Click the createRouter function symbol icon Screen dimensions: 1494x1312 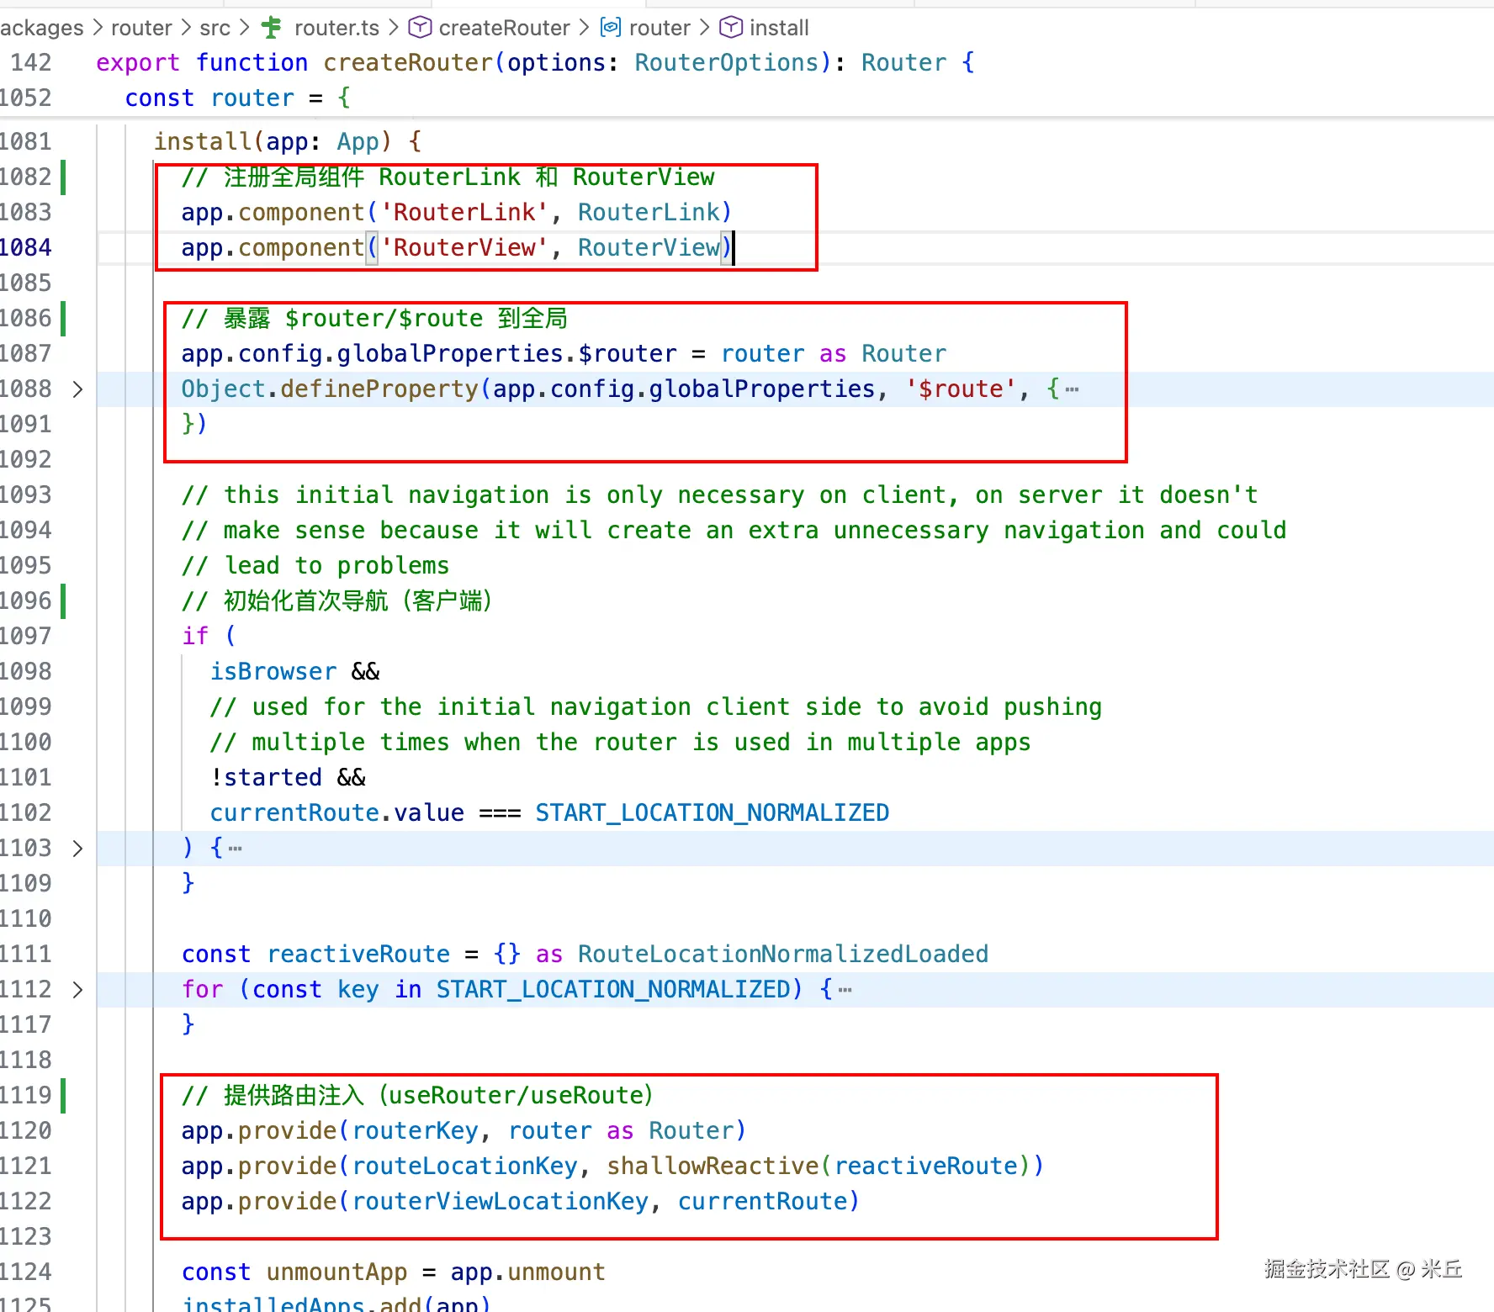419,28
